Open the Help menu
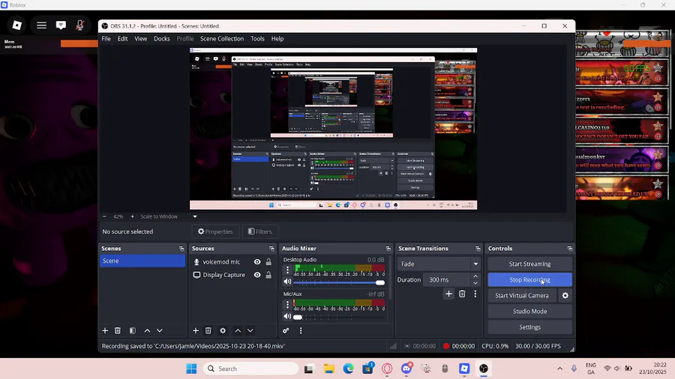Image resolution: width=675 pixels, height=379 pixels. tap(277, 39)
